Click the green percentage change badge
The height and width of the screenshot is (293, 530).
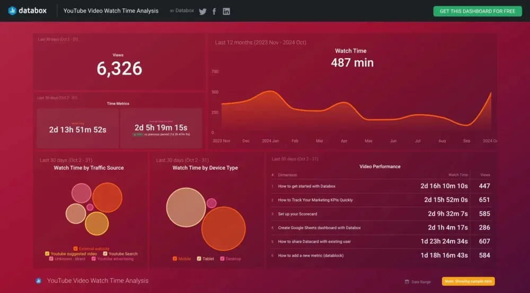coord(138,135)
